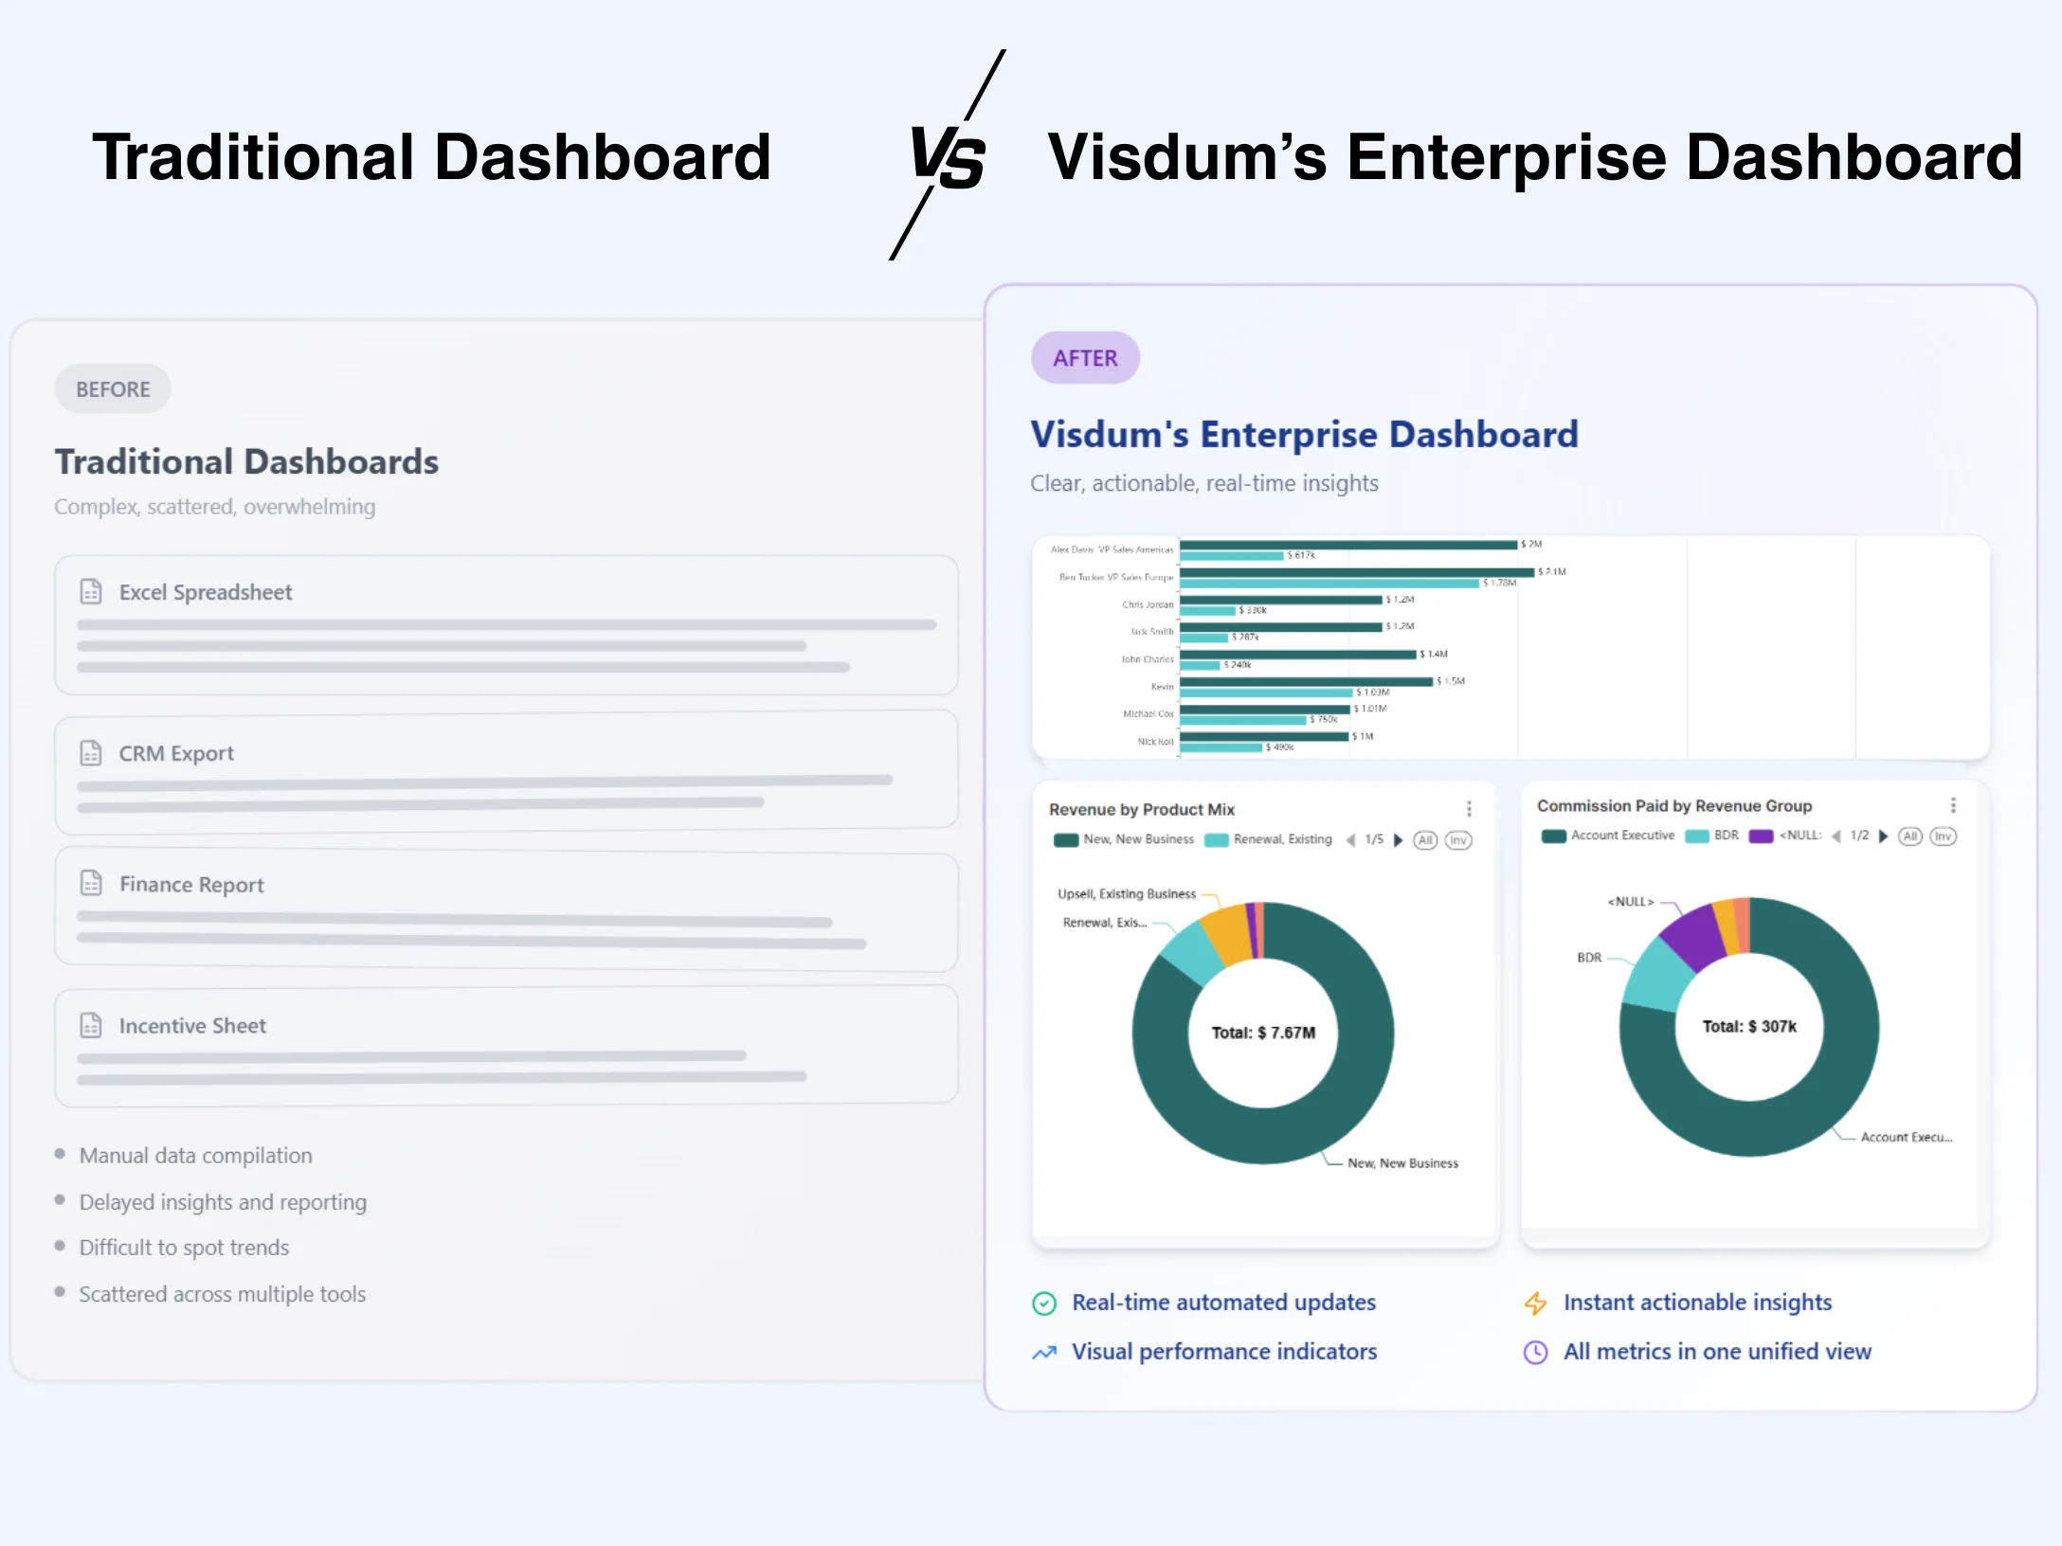Open Revenue by Product Mix options menu
The height and width of the screenshot is (1546, 2062).
point(1469,809)
